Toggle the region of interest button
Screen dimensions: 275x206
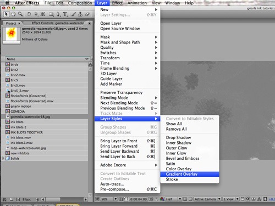[x=185, y=199]
